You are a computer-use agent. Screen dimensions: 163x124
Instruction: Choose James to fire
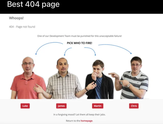pos(61,106)
